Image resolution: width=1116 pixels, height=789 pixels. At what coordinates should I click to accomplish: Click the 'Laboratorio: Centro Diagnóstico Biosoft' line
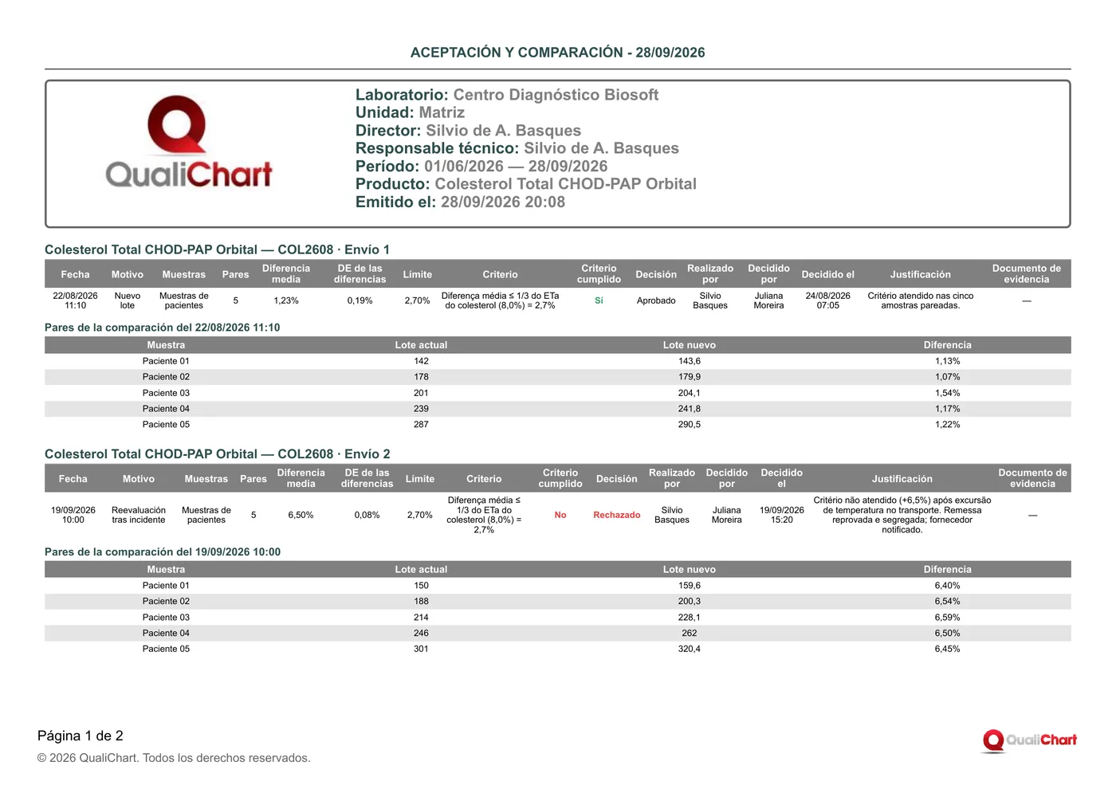tap(507, 95)
